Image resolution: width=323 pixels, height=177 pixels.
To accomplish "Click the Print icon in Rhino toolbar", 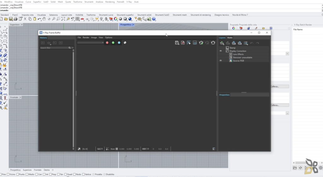I will (15, 19).
